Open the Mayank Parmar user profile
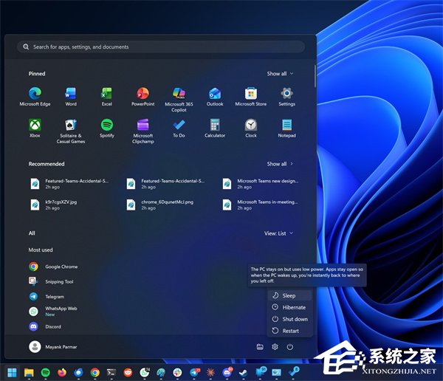 coord(53,347)
